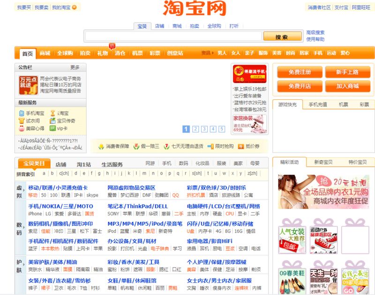
Task: Click the i淘宝 icon
Action: click(52, 113)
